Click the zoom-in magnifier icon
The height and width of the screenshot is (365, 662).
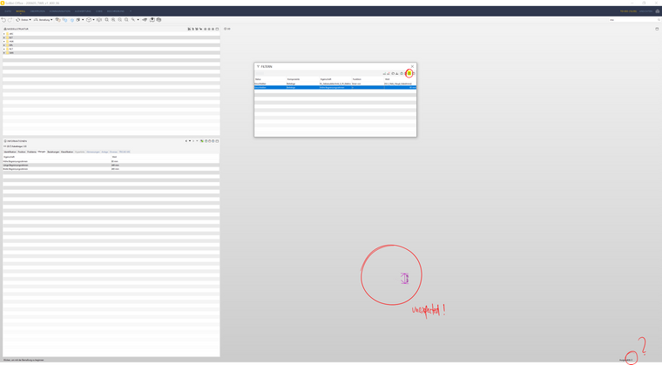(113, 20)
